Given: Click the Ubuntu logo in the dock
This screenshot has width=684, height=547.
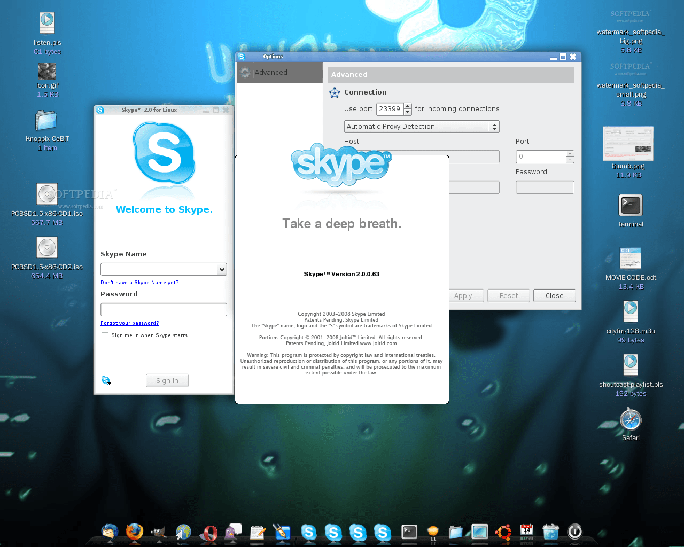Looking at the screenshot, I should pyautogui.click(x=502, y=532).
